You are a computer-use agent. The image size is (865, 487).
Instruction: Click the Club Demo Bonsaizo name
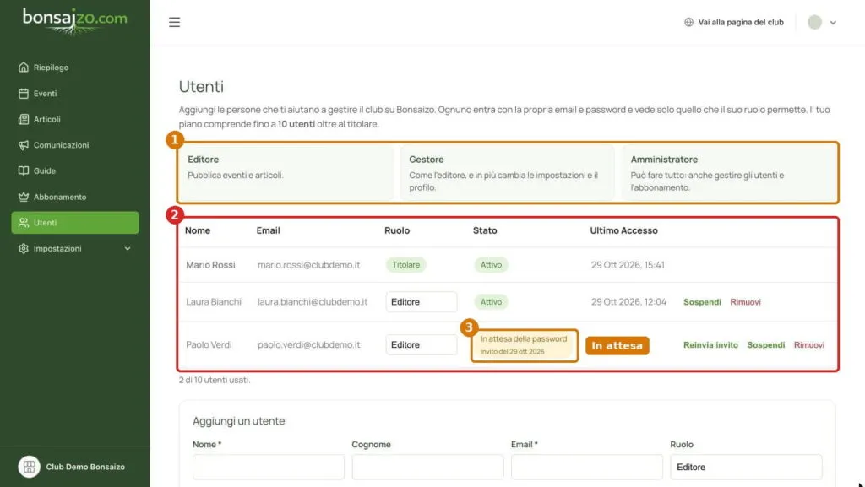pos(85,467)
